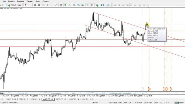Open the Сервис menu
This screenshot has height=104, width=185.
[30, 1]
